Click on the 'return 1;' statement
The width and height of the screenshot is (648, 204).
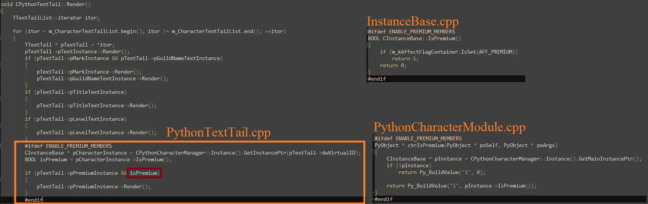(405, 59)
